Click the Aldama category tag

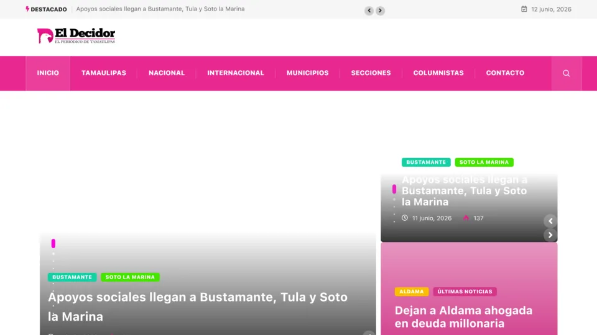(412, 292)
